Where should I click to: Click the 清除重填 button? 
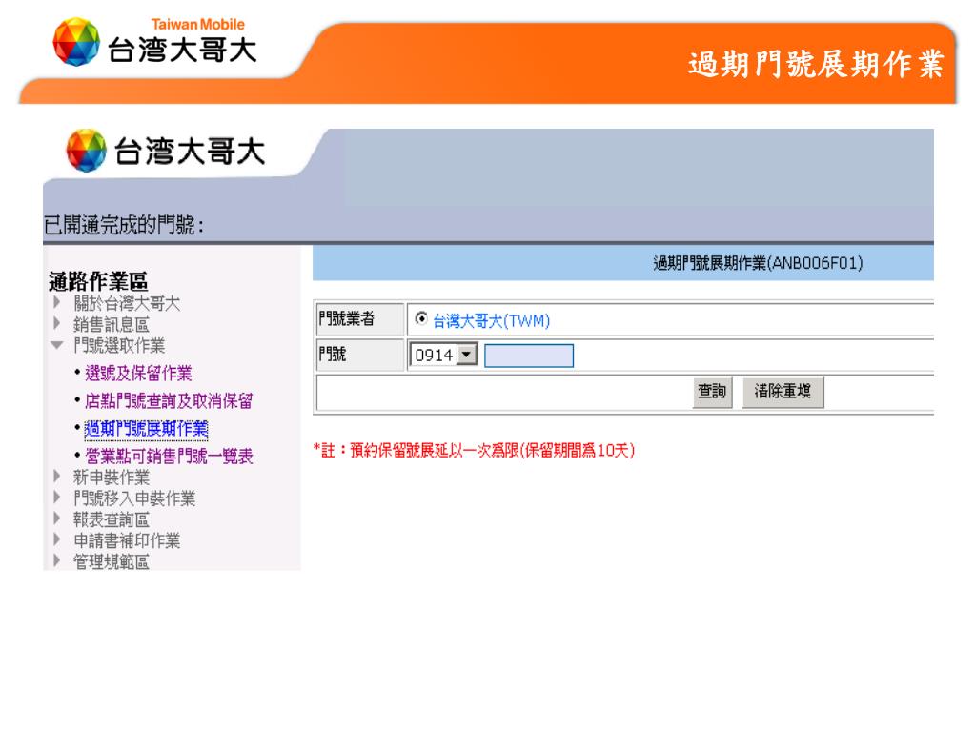[x=783, y=392]
